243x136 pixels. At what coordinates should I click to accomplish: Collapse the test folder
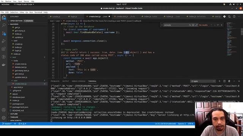[28, 57]
